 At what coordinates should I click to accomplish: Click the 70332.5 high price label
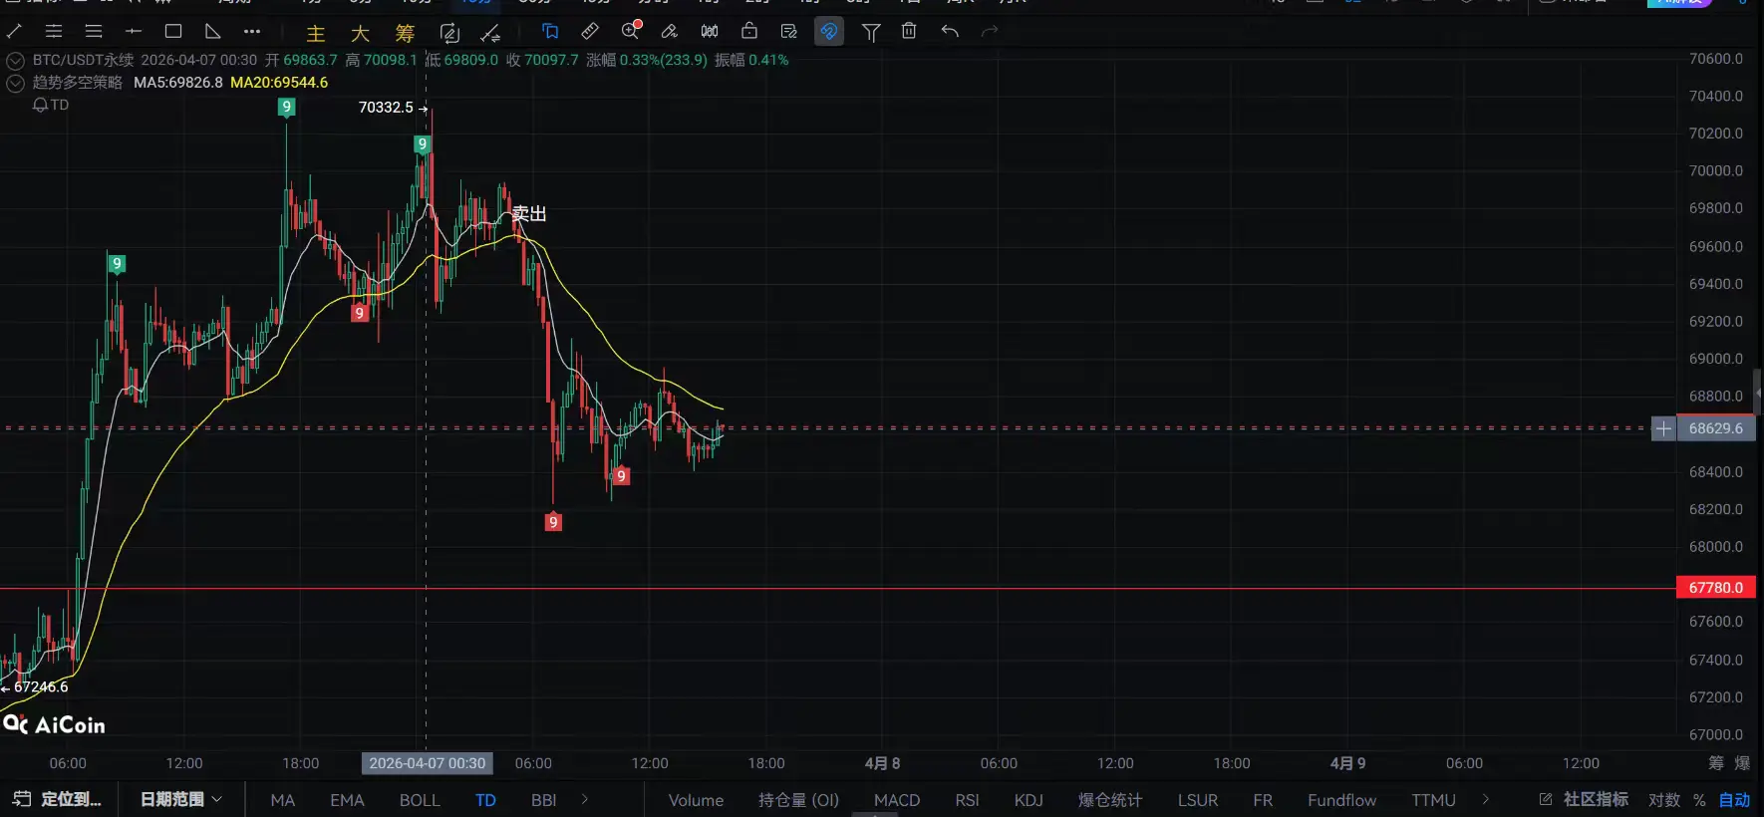386,108
